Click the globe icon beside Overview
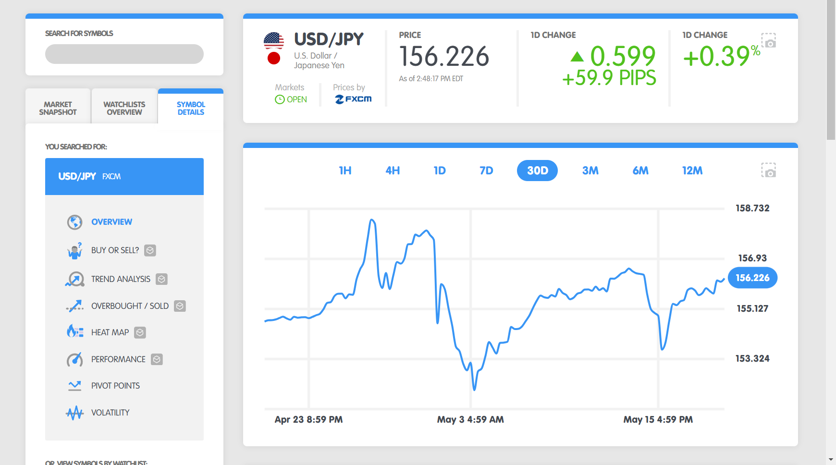 click(x=74, y=222)
